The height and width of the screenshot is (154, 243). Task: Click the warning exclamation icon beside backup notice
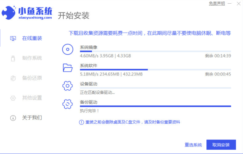[x=81, y=122]
